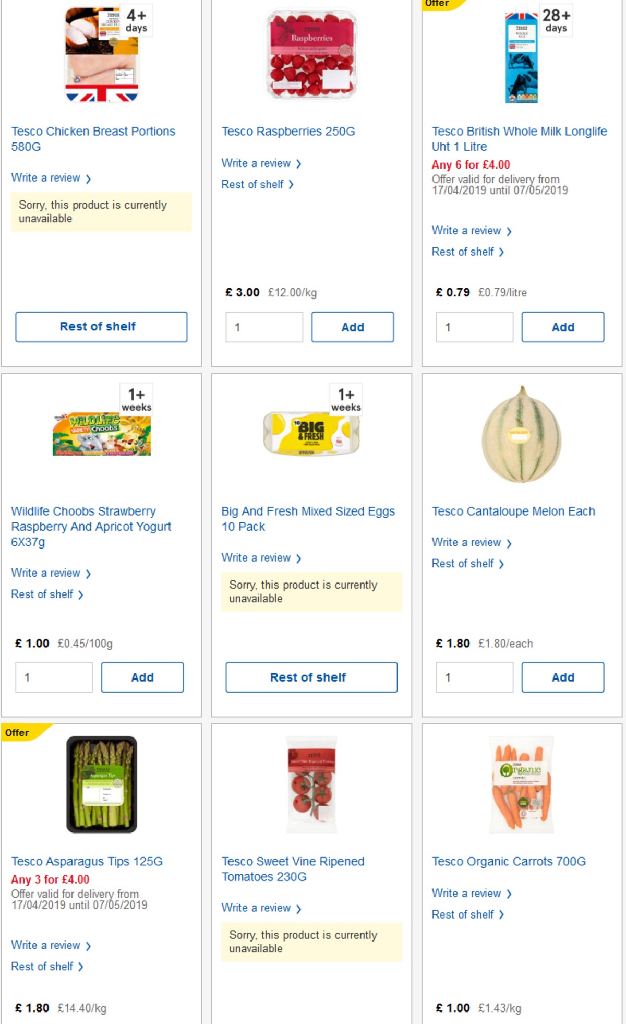Add Wildlife Choobs yogurt to basket
626x1024 pixels.
pyautogui.click(x=142, y=677)
